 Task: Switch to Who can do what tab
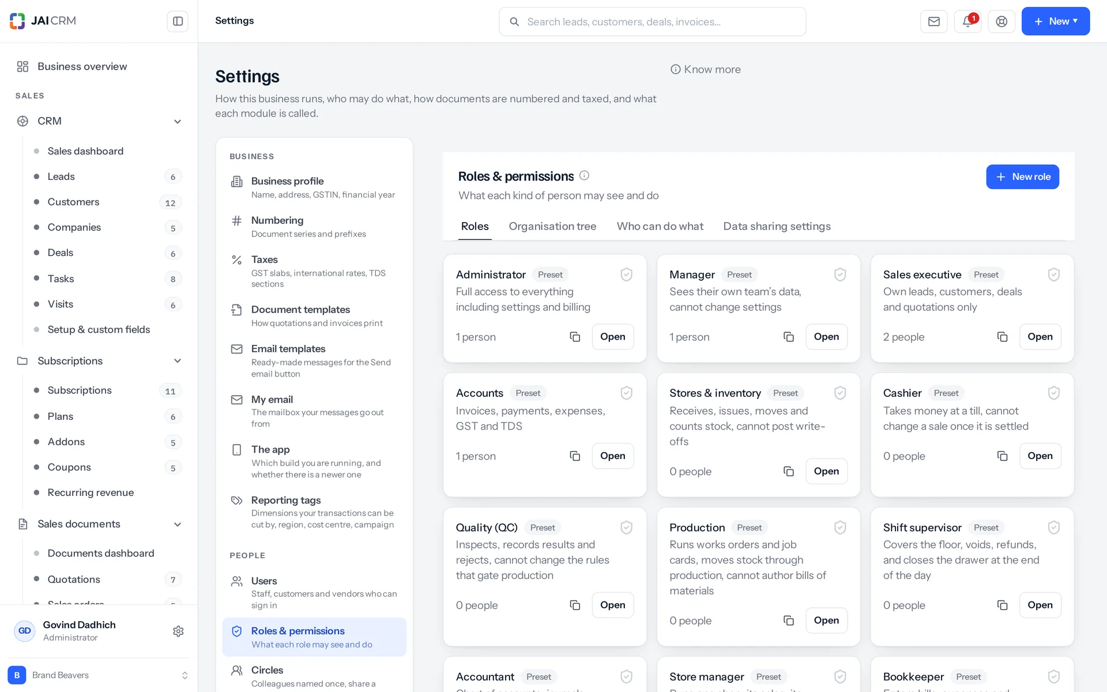tap(660, 226)
